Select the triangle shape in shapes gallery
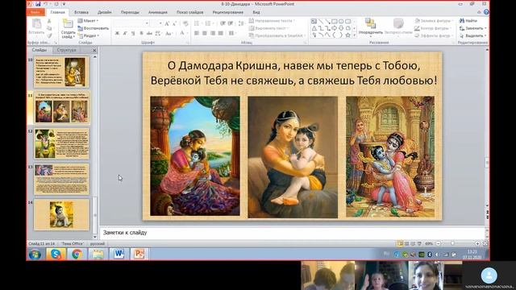This screenshot has width=516, height=290. point(314,28)
